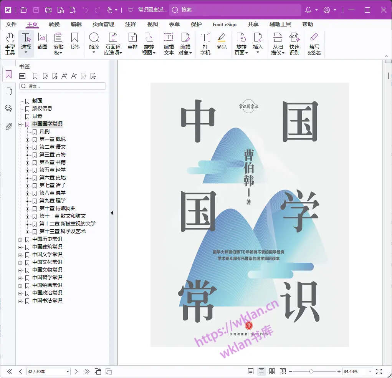
Task: Click the Quick OCR (快速识别) icon
Action: pos(294,43)
